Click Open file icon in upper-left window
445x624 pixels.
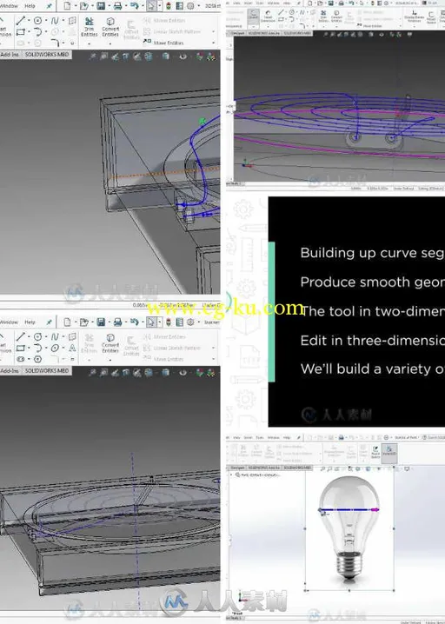point(83,6)
